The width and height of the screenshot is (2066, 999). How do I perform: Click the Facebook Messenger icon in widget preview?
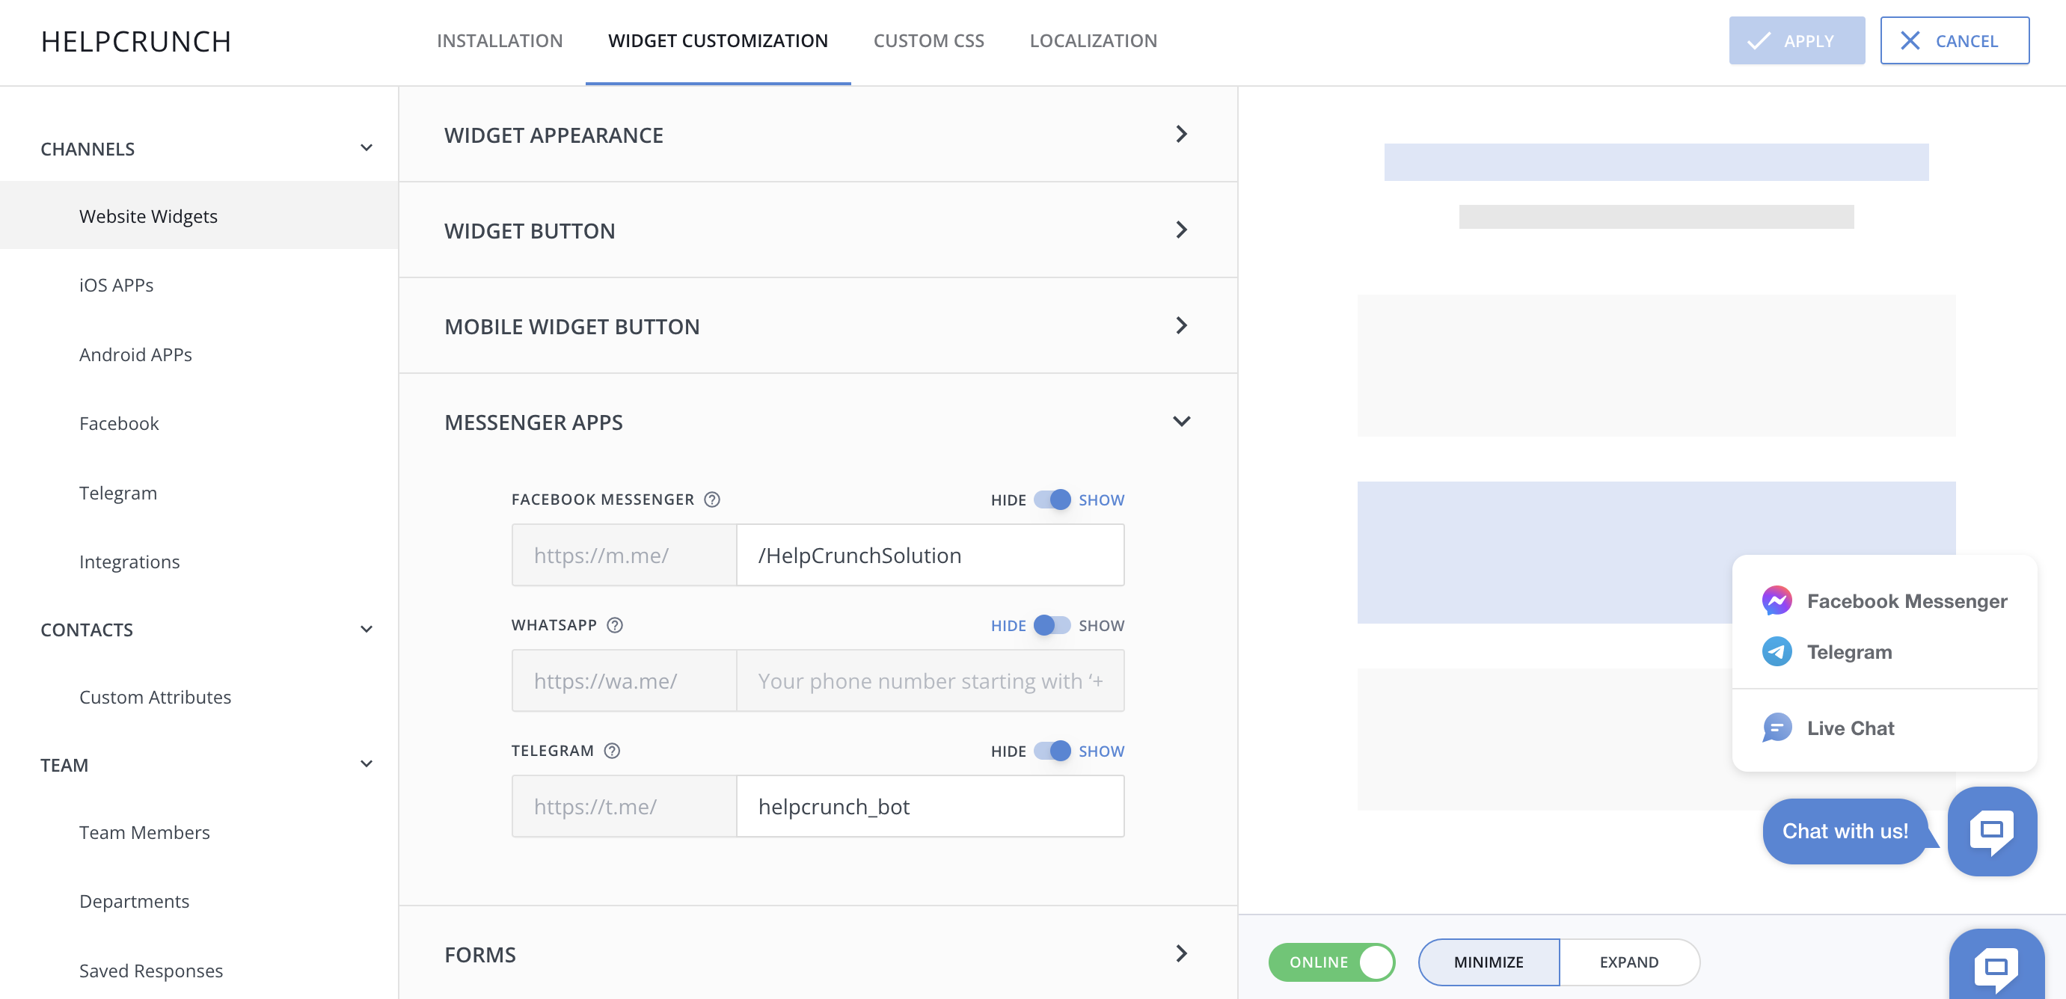[1777, 600]
